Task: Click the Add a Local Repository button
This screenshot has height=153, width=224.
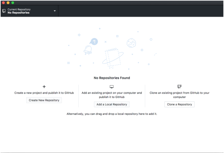Action: point(112,104)
